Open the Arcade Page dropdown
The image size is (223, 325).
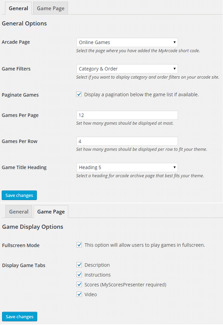click(x=127, y=42)
